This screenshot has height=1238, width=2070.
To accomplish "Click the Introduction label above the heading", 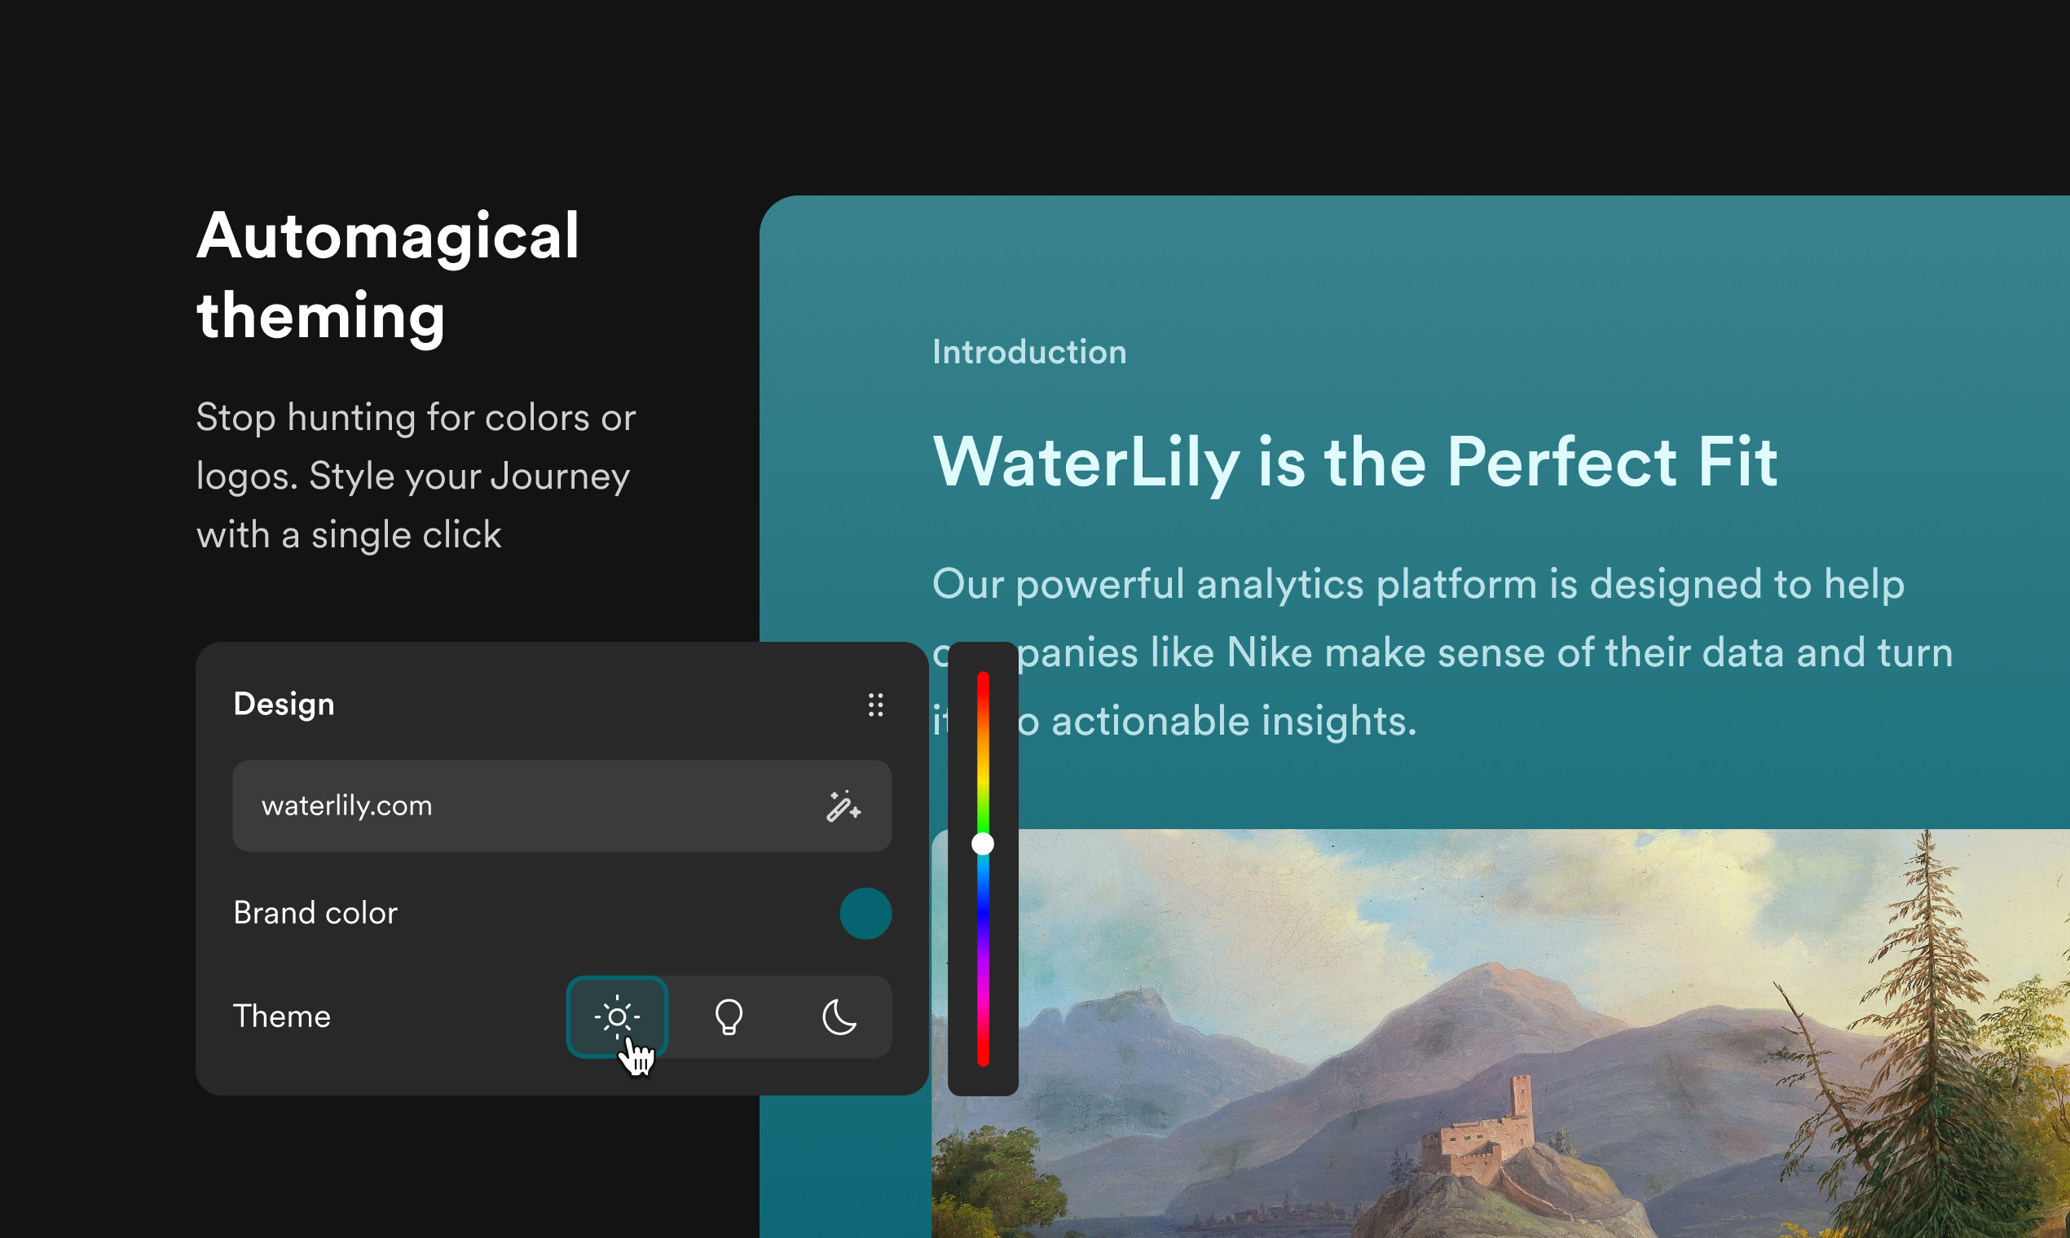I will pos(1029,352).
